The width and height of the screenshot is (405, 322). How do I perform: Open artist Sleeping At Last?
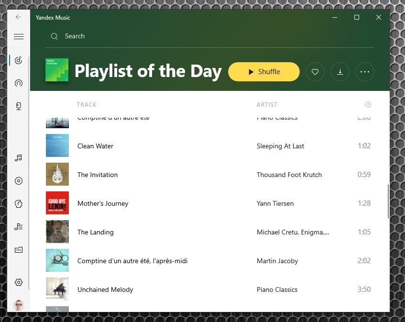coord(280,146)
